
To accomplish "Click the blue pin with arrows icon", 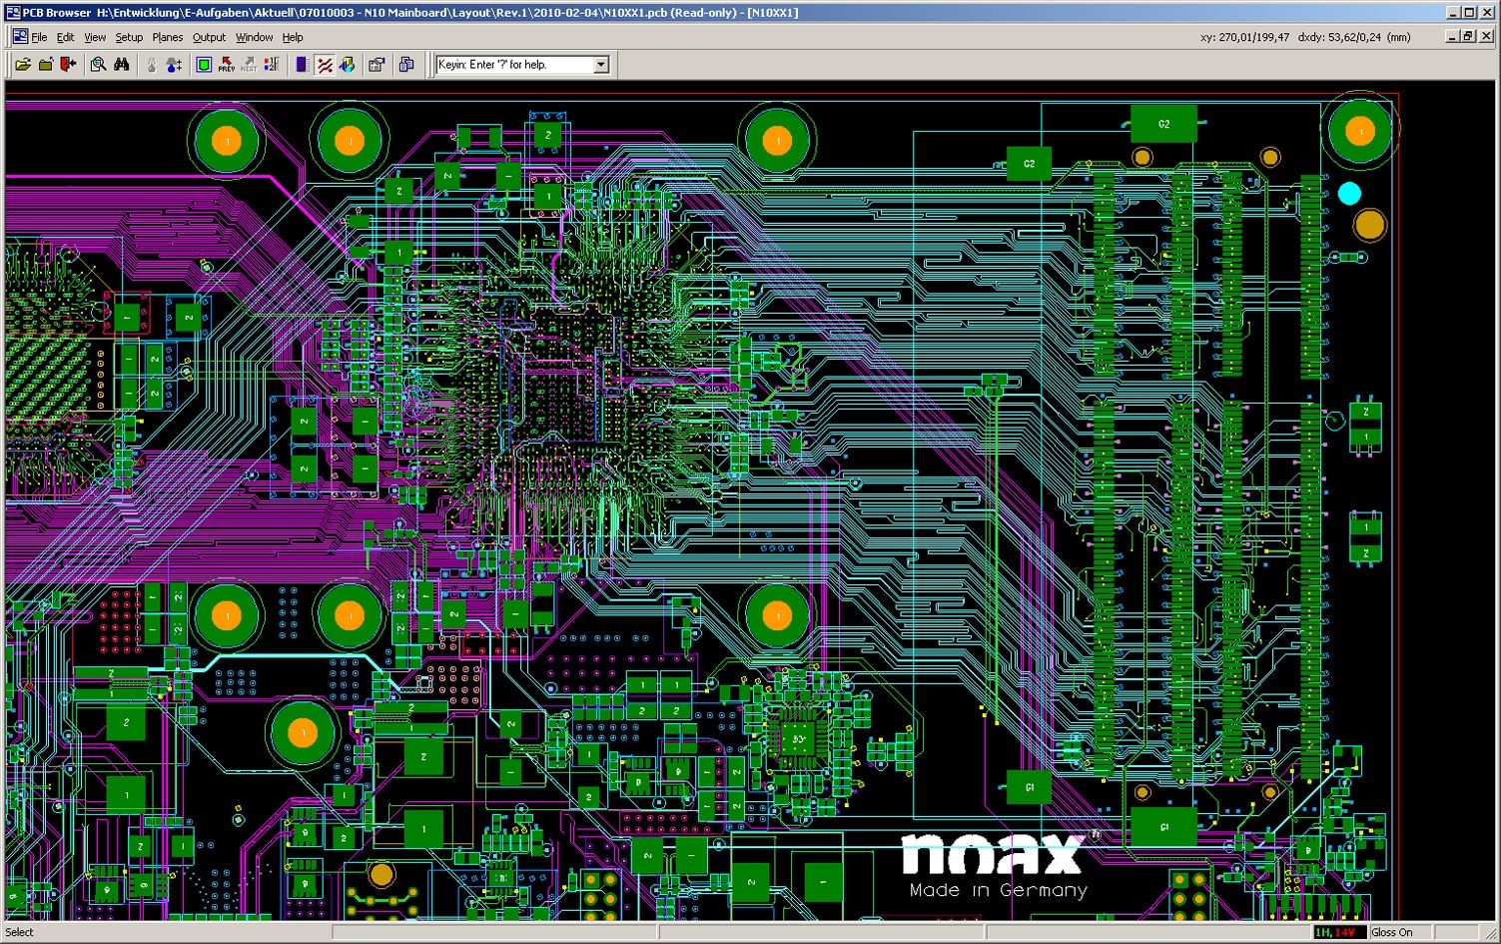I will (x=175, y=65).
